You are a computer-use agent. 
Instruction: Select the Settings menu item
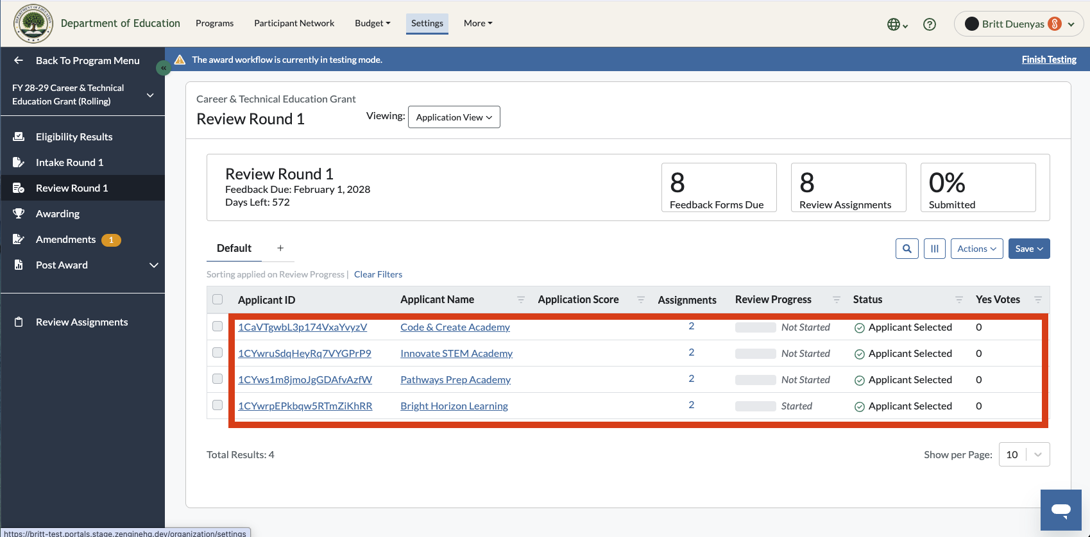(x=427, y=23)
